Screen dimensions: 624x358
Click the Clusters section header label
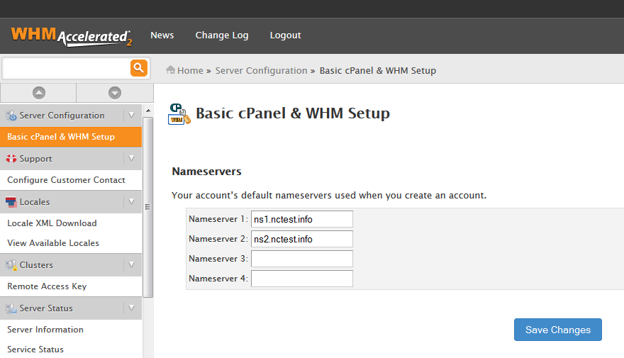[x=36, y=265]
